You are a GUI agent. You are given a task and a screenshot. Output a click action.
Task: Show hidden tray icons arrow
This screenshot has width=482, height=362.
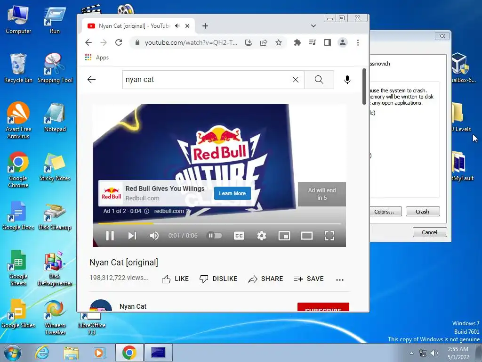[411, 353]
